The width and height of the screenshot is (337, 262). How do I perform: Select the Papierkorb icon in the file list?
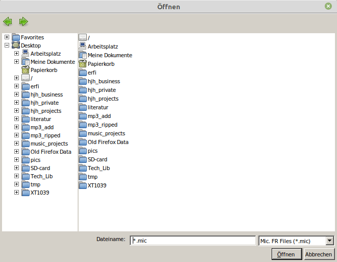point(83,64)
